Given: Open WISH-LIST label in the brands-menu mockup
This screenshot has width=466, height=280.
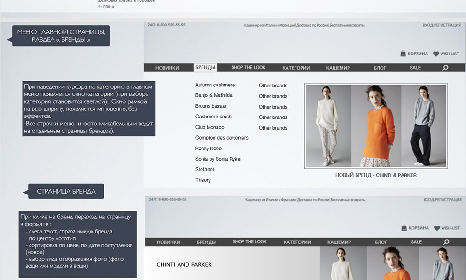Looking at the screenshot, I should click(x=450, y=54).
